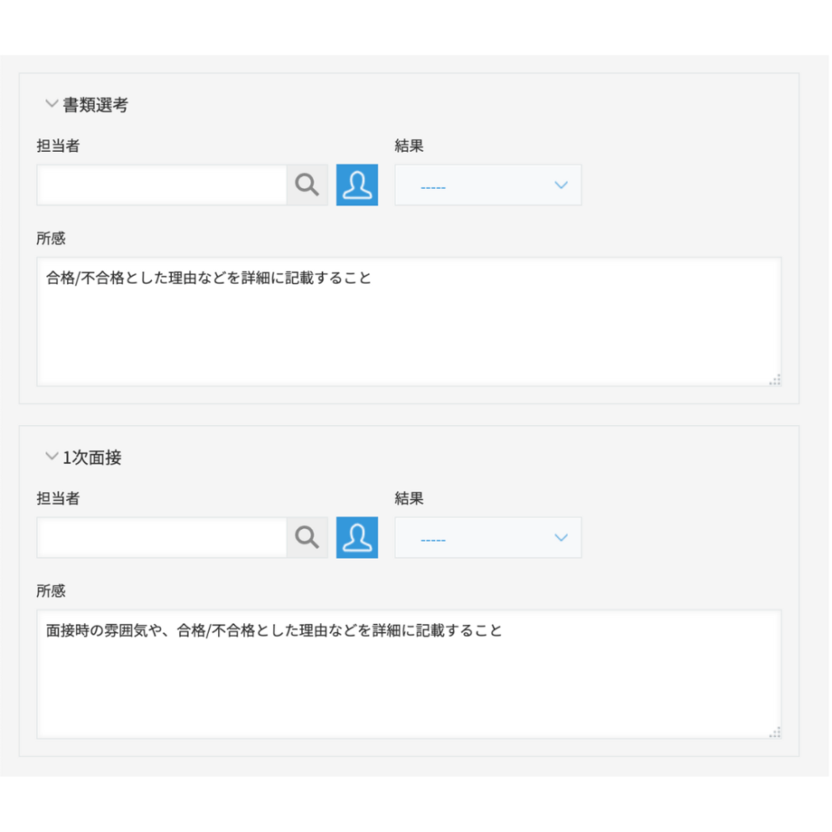This screenshot has width=832, height=832.
Task: Click the 1次面接 section title
Action: click(x=92, y=457)
